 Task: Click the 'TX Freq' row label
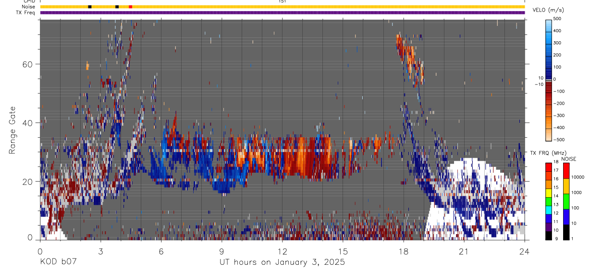pos(26,12)
